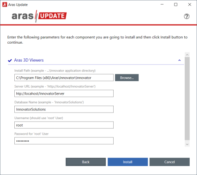The height and width of the screenshot is (175, 197).
Task: Select the Username field containing root
Action: pyautogui.click(x=64, y=125)
